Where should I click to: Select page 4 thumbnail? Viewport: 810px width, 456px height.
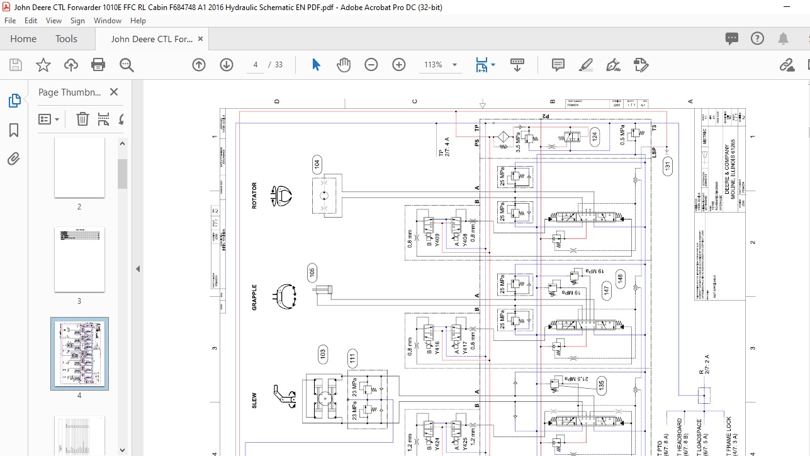(79, 353)
